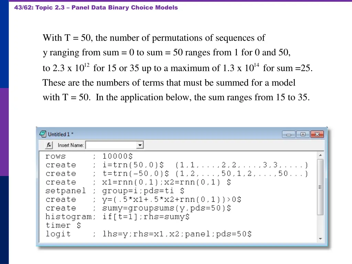Screen dimensions: 352x264
Task: Click the scrollbar down arrow
Action: (320, 239)
